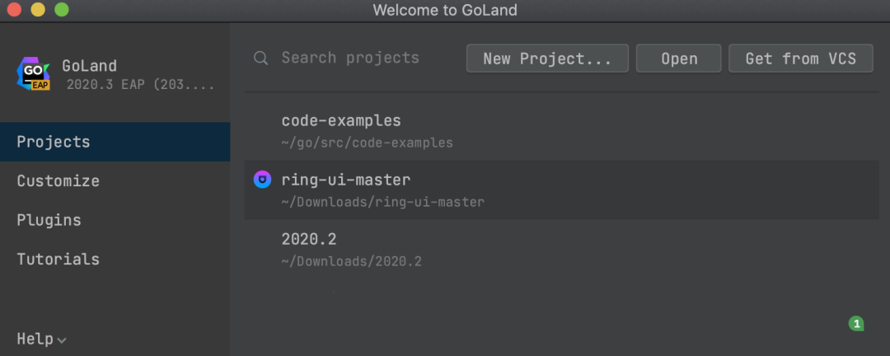Expand the Help dropdown menu
Screen dimensions: 890x356
(x=41, y=339)
